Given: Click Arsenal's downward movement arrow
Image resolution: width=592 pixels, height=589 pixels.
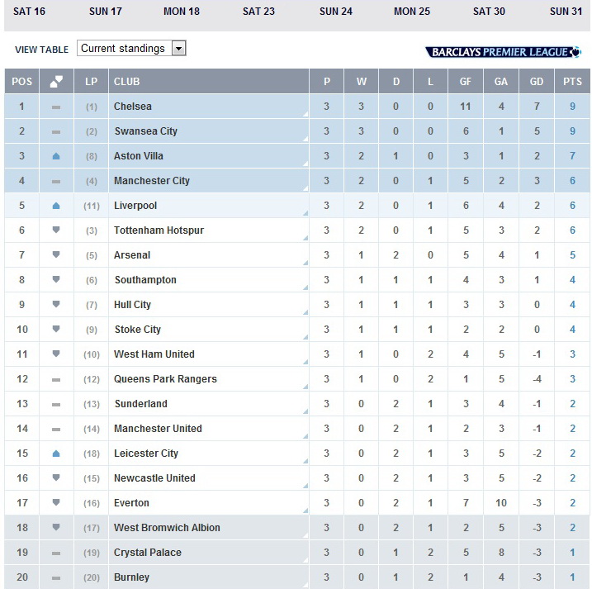Looking at the screenshot, I should 56,255.
